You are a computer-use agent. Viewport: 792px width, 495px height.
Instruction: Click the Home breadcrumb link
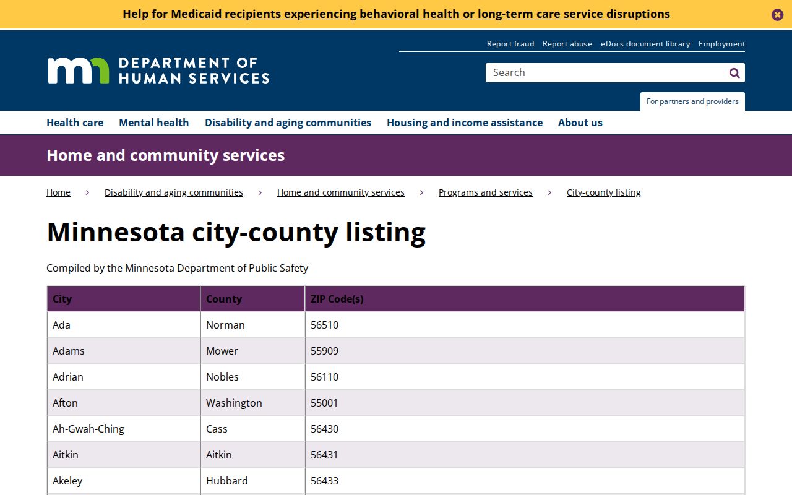pyautogui.click(x=58, y=192)
